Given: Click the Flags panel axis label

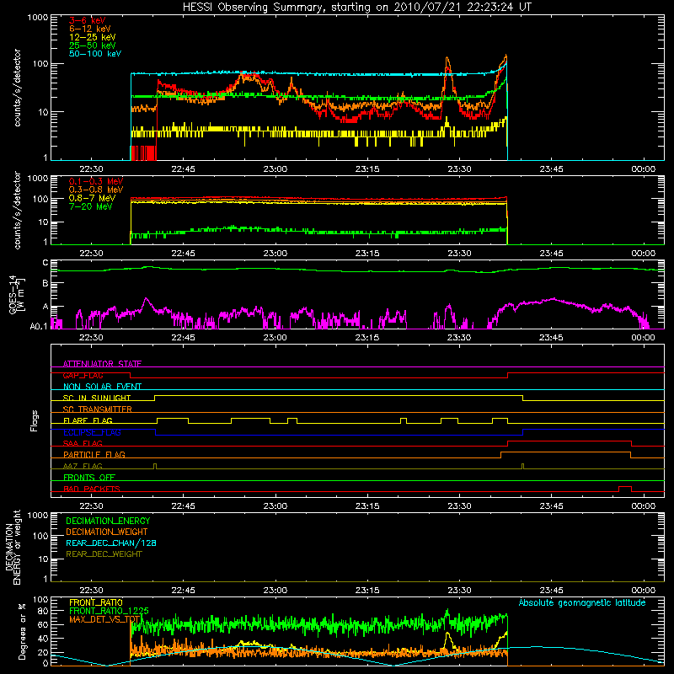Looking at the screenshot, I should click(35, 420).
